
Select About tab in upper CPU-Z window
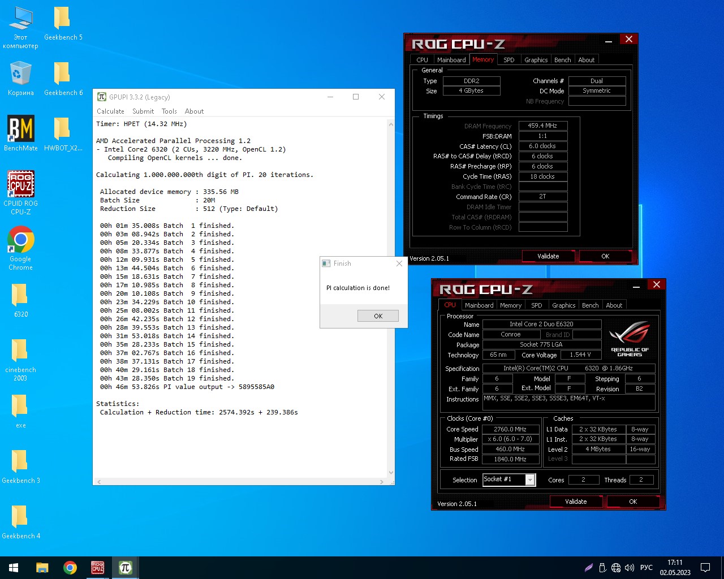(586, 60)
